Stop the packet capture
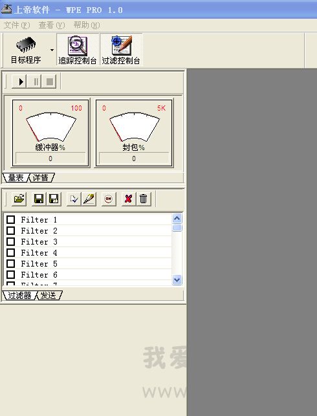 50,82
